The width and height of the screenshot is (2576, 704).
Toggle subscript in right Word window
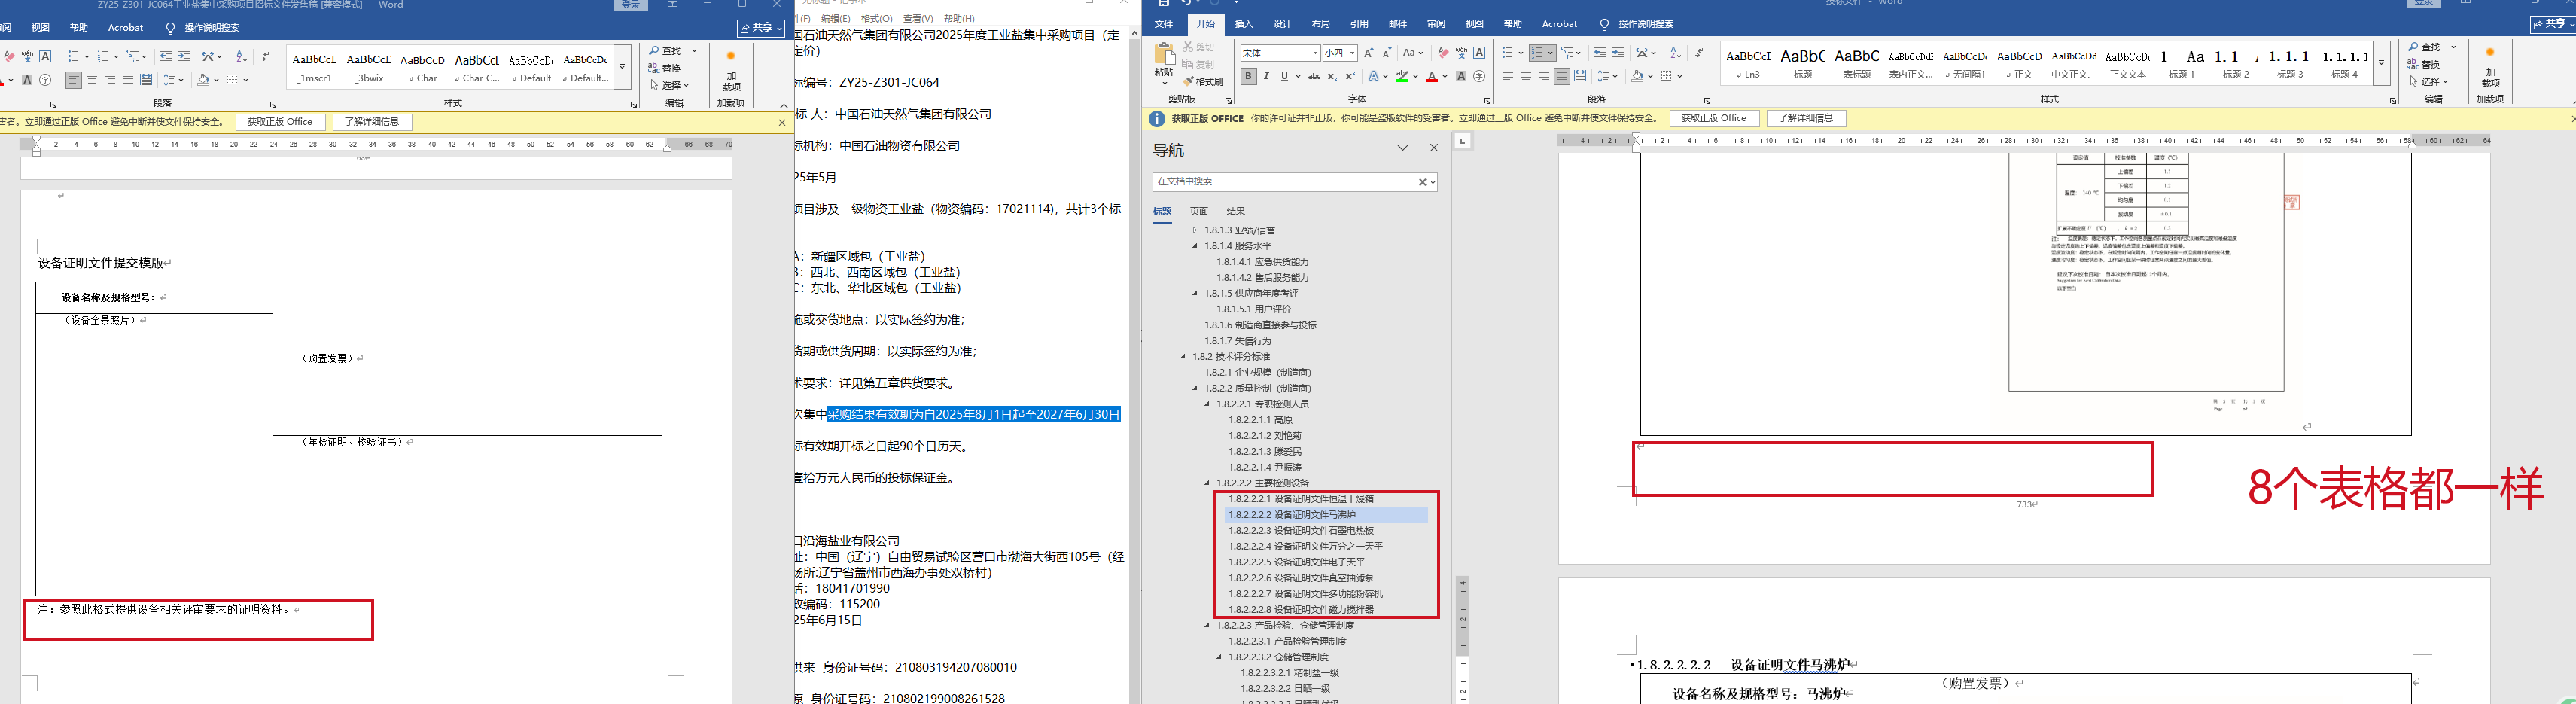pos(1332,76)
